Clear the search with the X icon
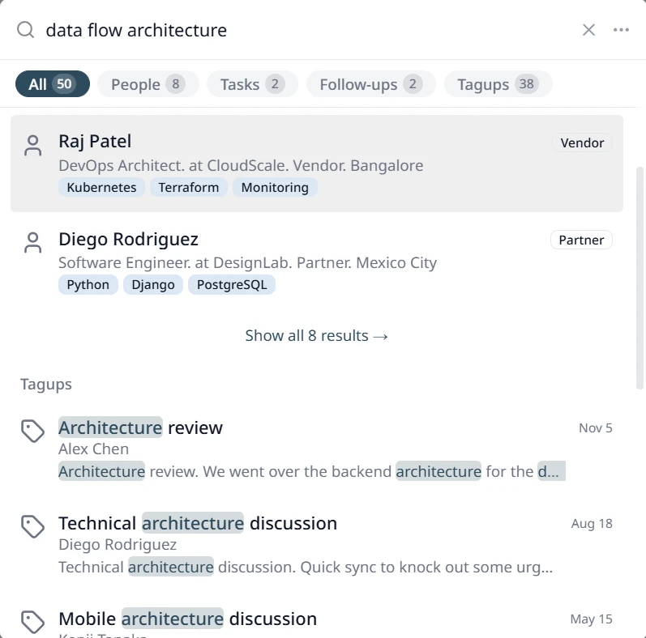 coord(588,30)
